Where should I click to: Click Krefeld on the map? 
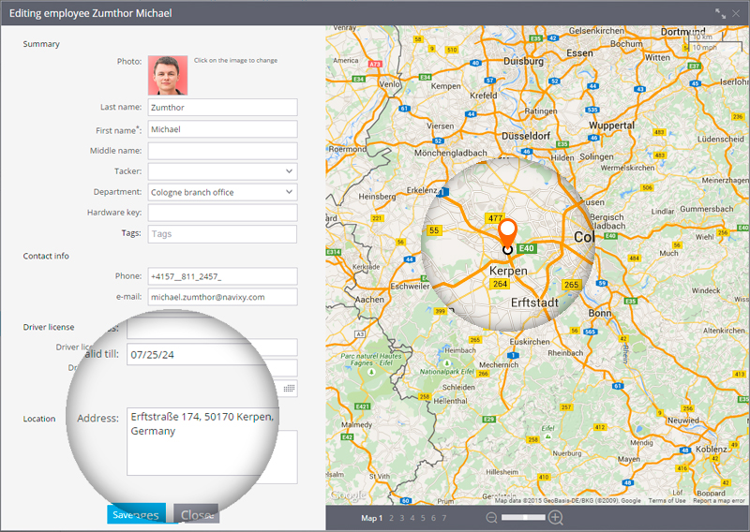coord(483,96)
